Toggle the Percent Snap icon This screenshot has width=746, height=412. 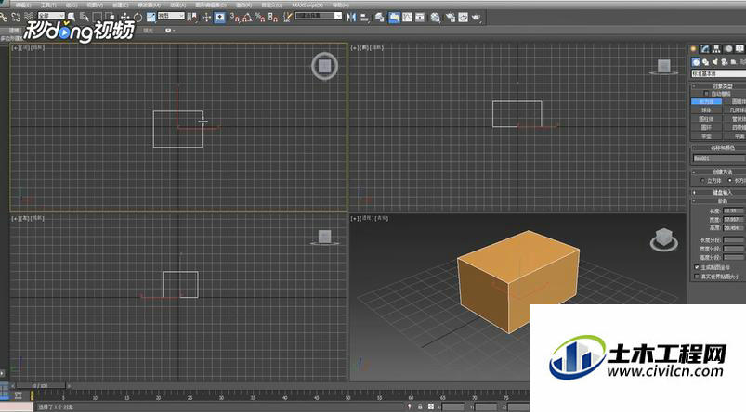[x=260, y=18]
